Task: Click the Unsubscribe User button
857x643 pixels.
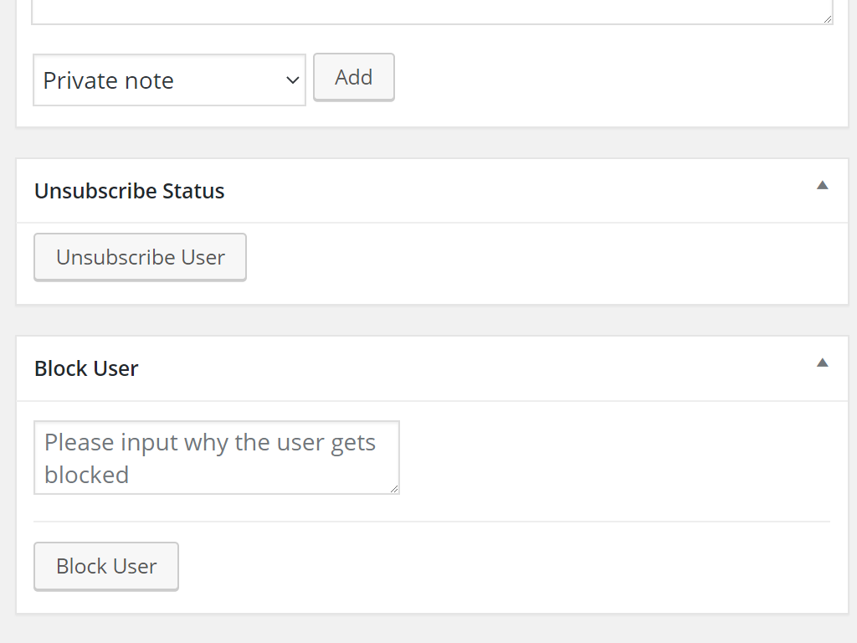Action: click(140, 257)
